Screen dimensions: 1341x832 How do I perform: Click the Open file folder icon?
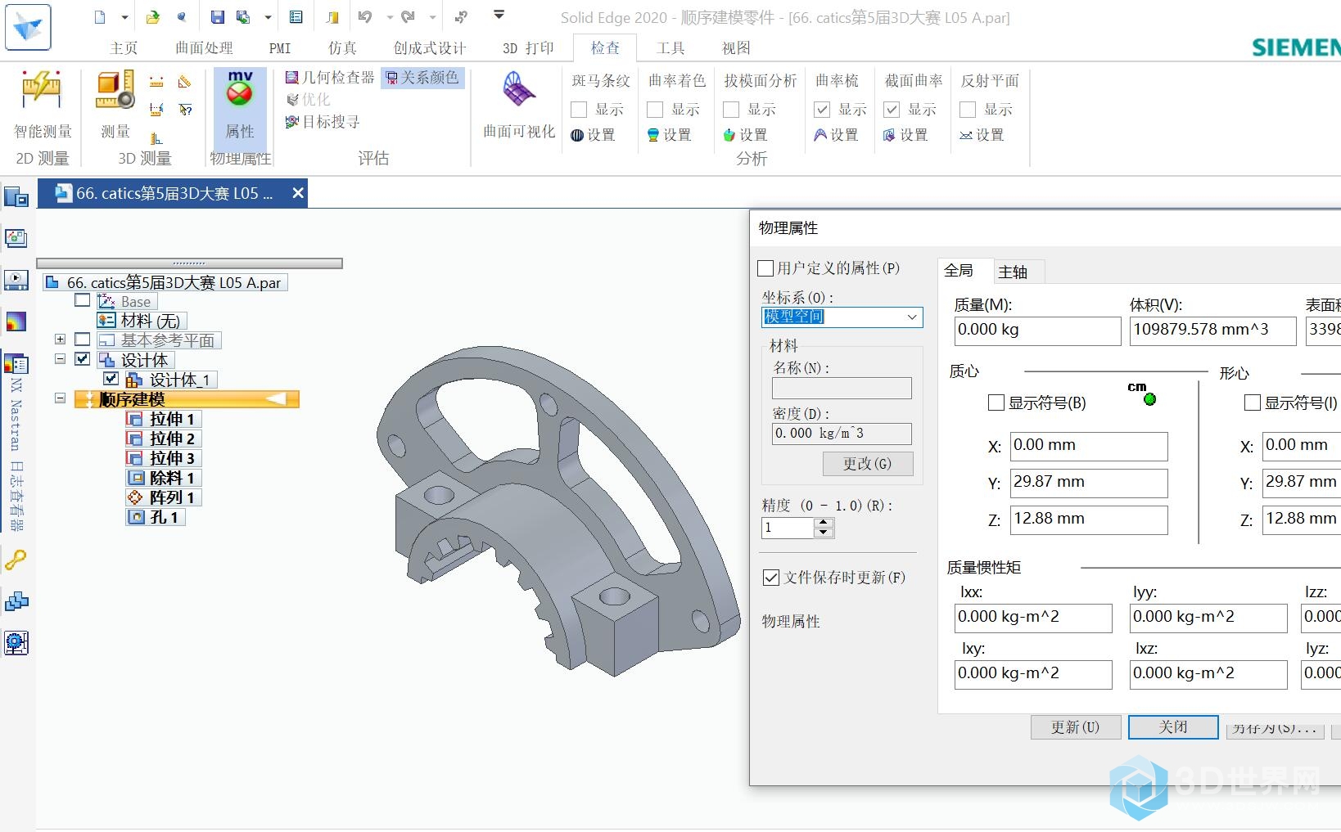(153, 16)
